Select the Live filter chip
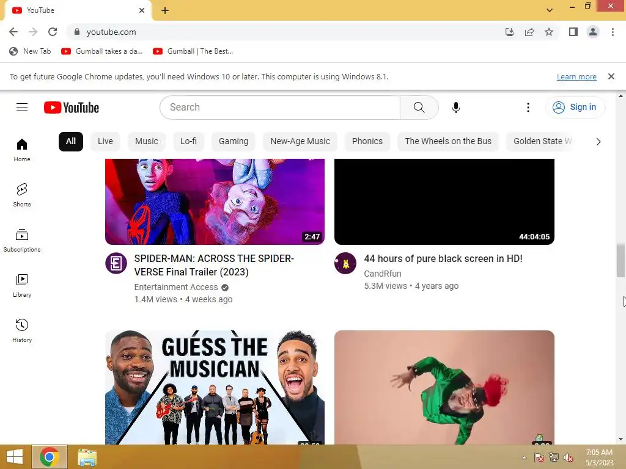The image size is (626, 469). pyautogui.click(x=105, y=141)
